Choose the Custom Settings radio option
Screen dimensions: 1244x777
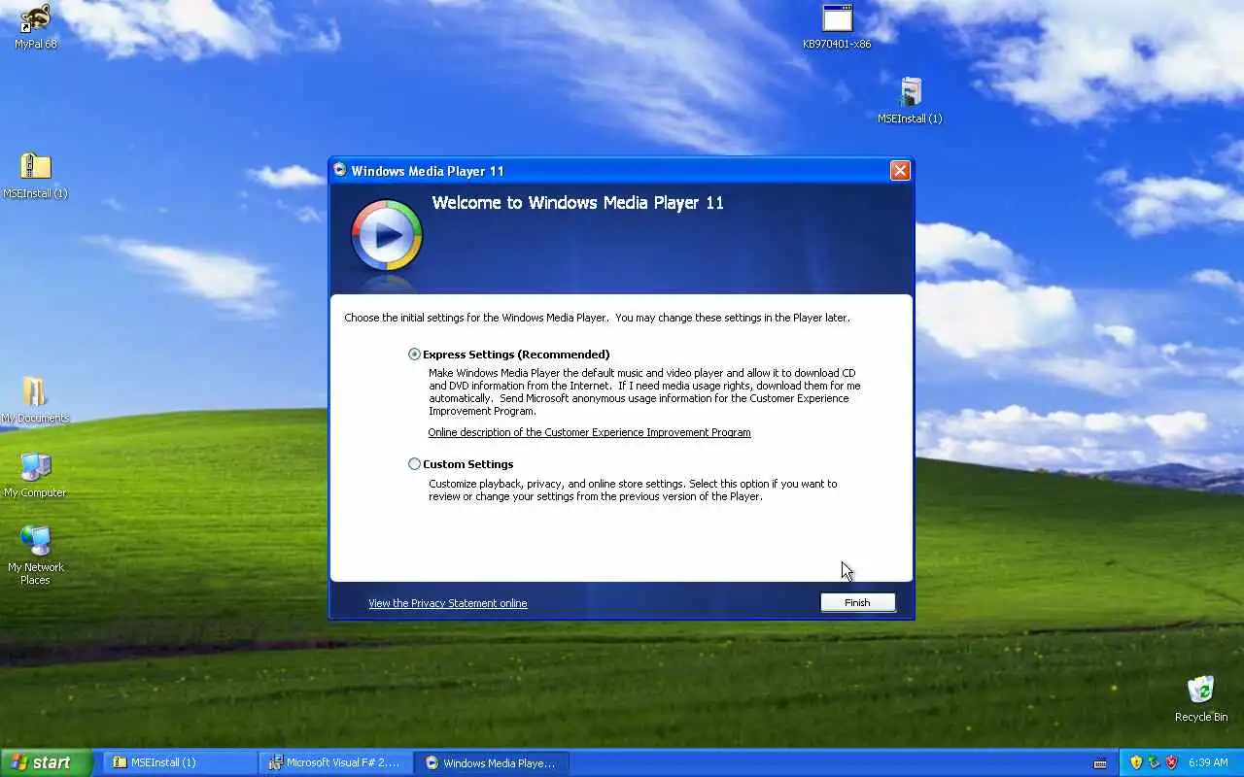pyautogui.click(x=415, y=464)
